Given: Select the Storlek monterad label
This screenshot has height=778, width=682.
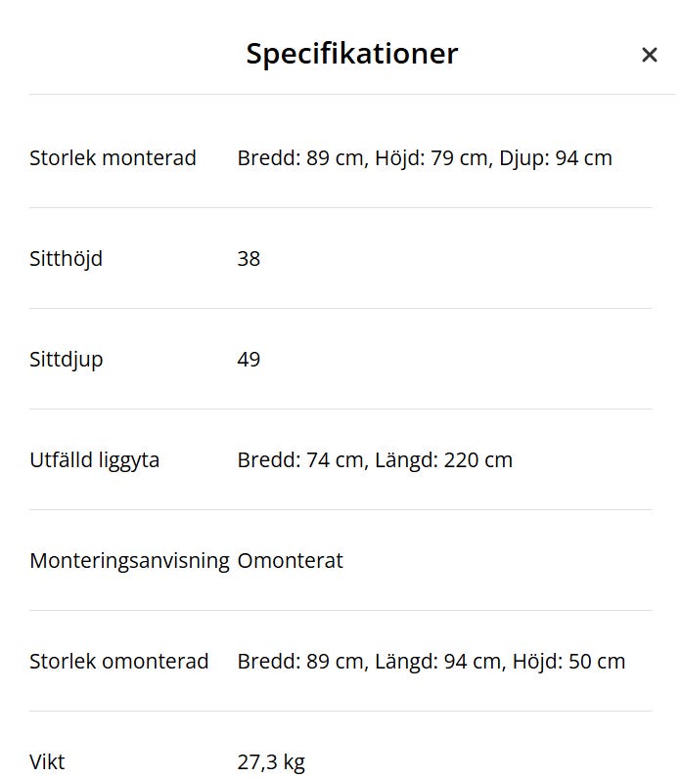Looking at the screenshot, I should (113, 157).
